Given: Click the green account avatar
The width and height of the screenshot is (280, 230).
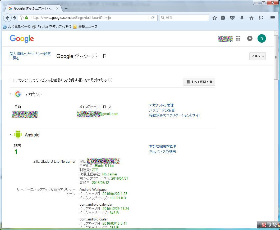Looking at the screenshot, I should click(x=261, y=38).
